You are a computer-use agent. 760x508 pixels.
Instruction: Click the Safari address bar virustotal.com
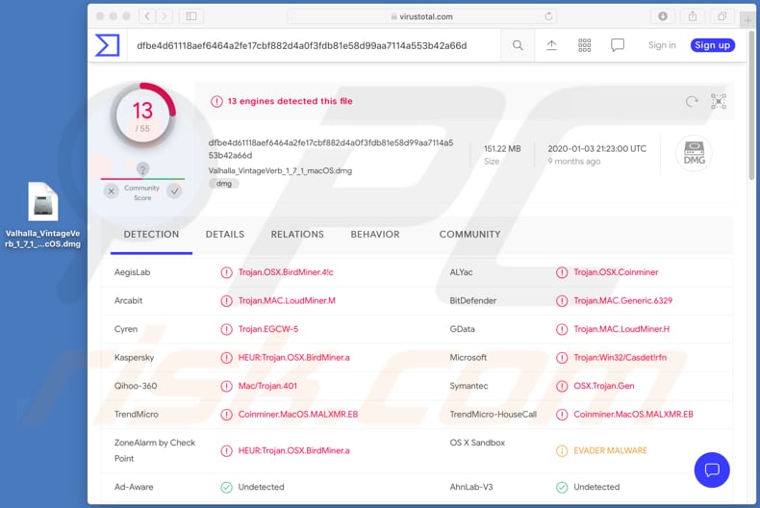421,16
